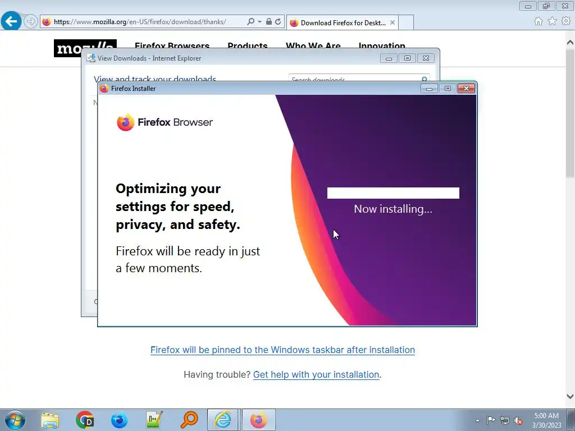Click the mozilla logo on the page
575x431 pixels.
[x=85, y=48]
